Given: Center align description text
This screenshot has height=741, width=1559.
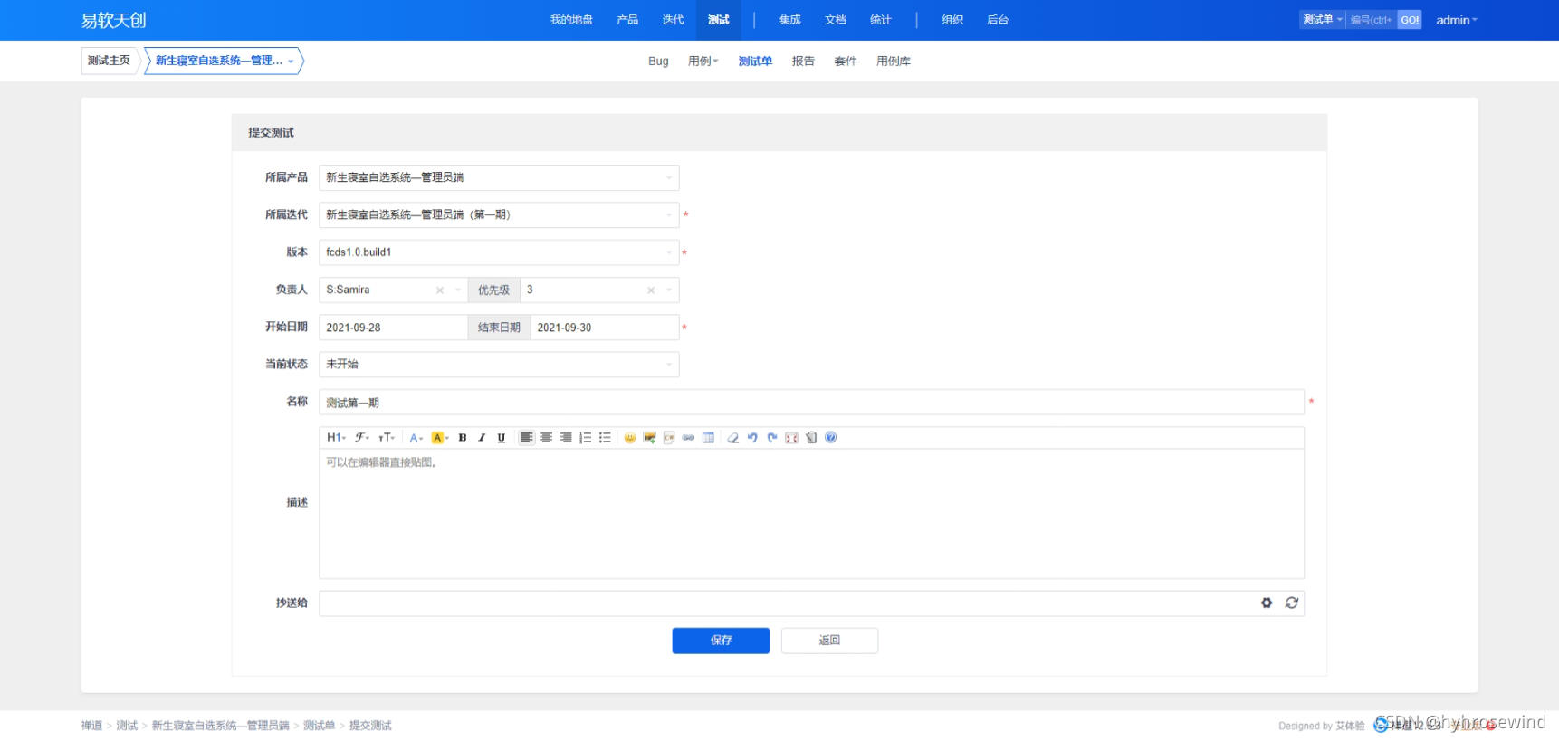Looking at the screenshot, I should tap(546, 438).
